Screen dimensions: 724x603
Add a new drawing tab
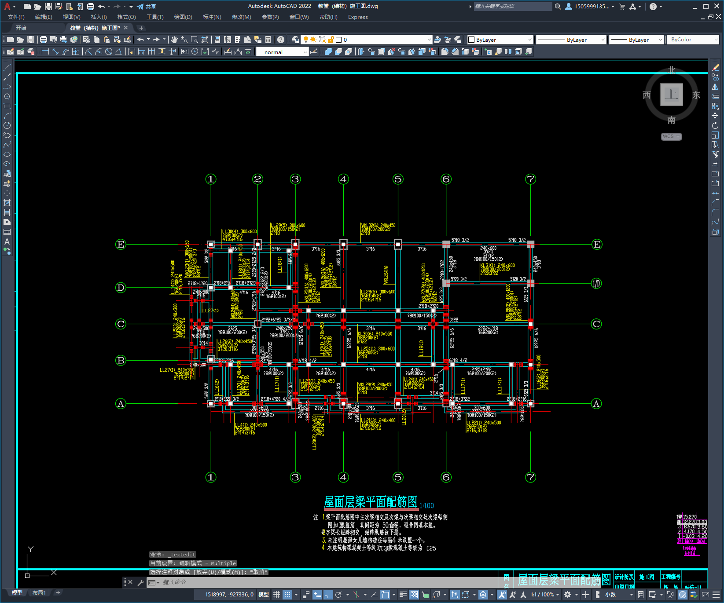pyautogui.click(x=141, y=28)
